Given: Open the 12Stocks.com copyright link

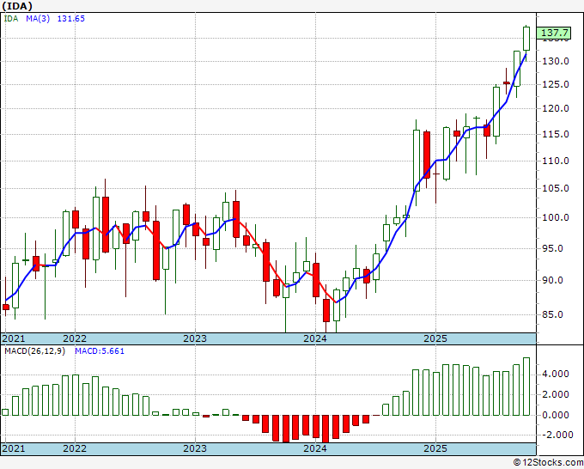Looking at the screenshot, I should coord(548,463).
